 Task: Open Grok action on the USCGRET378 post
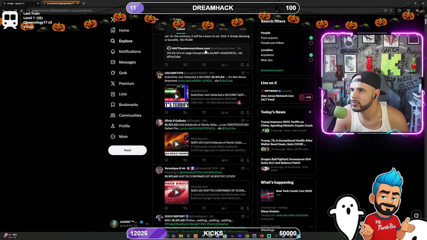(243, 73)
